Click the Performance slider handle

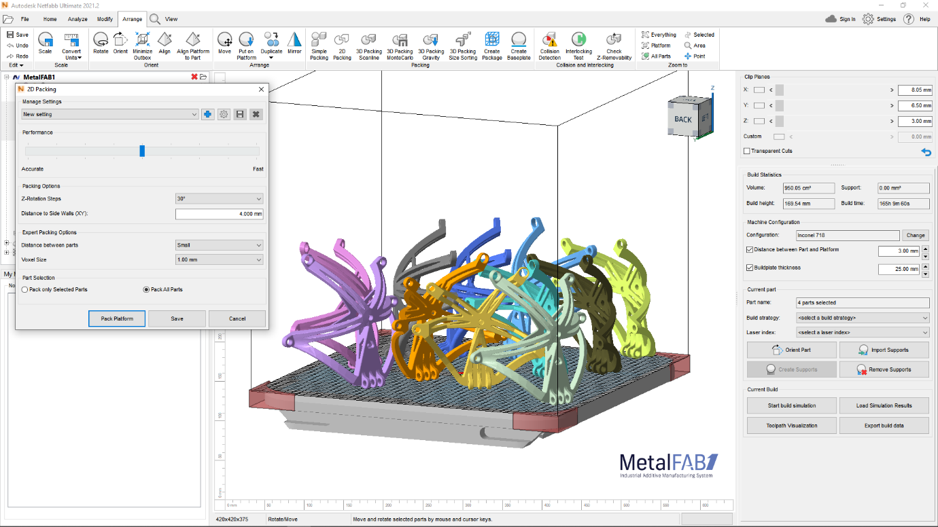pyautogui.click(x=142, y=151)
